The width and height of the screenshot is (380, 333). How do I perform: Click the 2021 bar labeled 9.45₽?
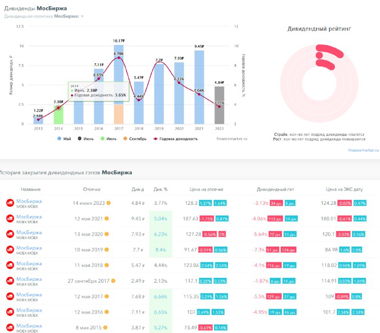[199, 87]
